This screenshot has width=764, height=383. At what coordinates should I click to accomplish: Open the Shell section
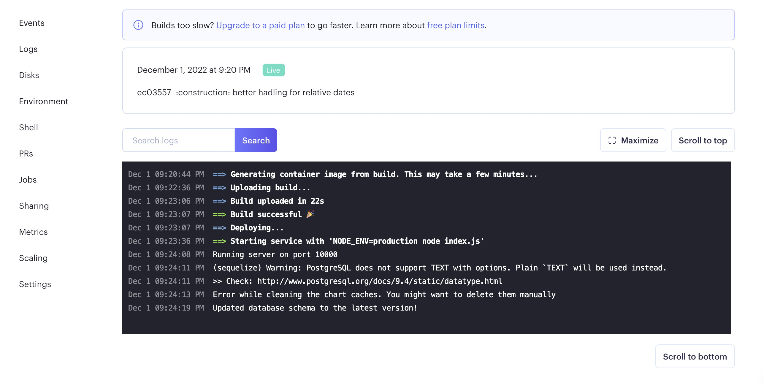pyautogui.click(x=28, y=127)
